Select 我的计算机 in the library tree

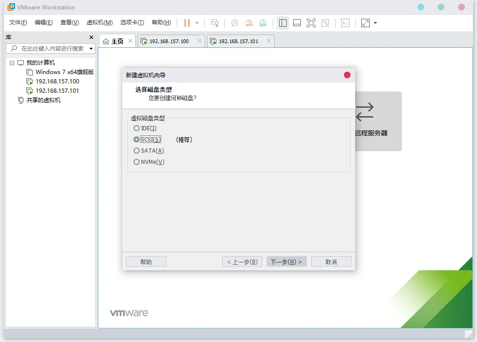point(40,63)
